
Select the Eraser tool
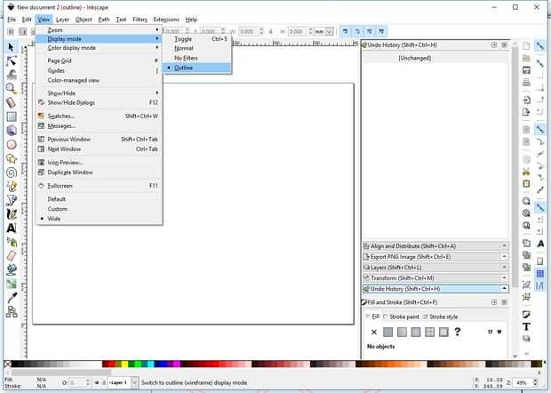point(12,256)
